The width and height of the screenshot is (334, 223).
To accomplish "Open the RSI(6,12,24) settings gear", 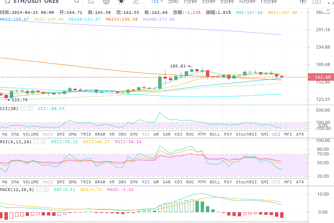I will [x=36, y=142].
